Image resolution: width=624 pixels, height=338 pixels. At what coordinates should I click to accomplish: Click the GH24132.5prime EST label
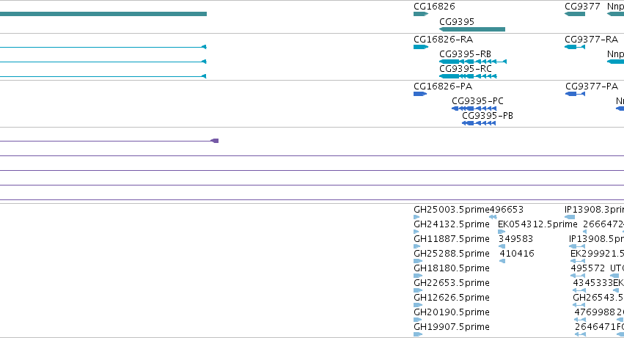pyautogui.click(x=452, y=224)
